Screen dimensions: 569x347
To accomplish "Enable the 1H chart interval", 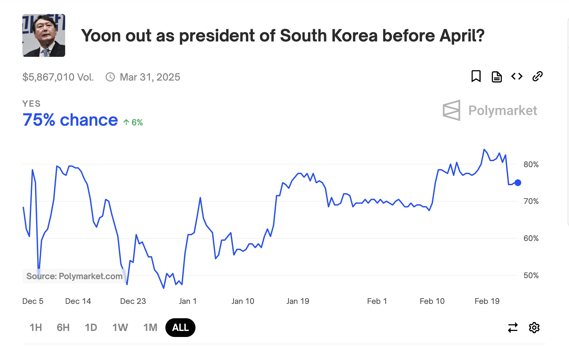I will pos(35,328).
